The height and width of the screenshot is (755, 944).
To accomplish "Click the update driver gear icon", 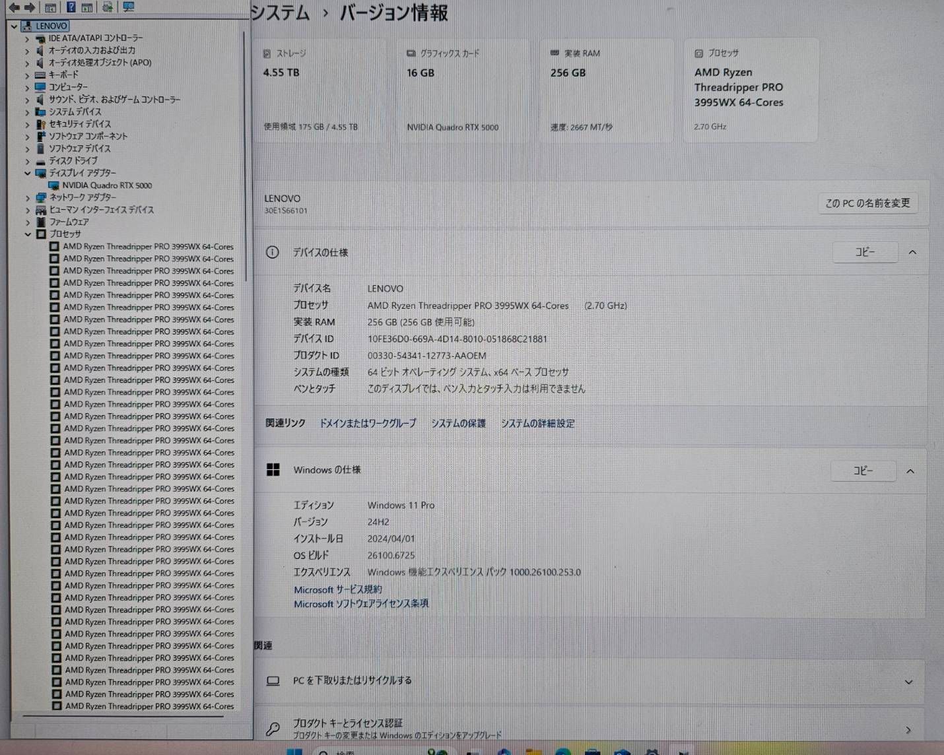I will pyautogui.click(x=107, y=7).
